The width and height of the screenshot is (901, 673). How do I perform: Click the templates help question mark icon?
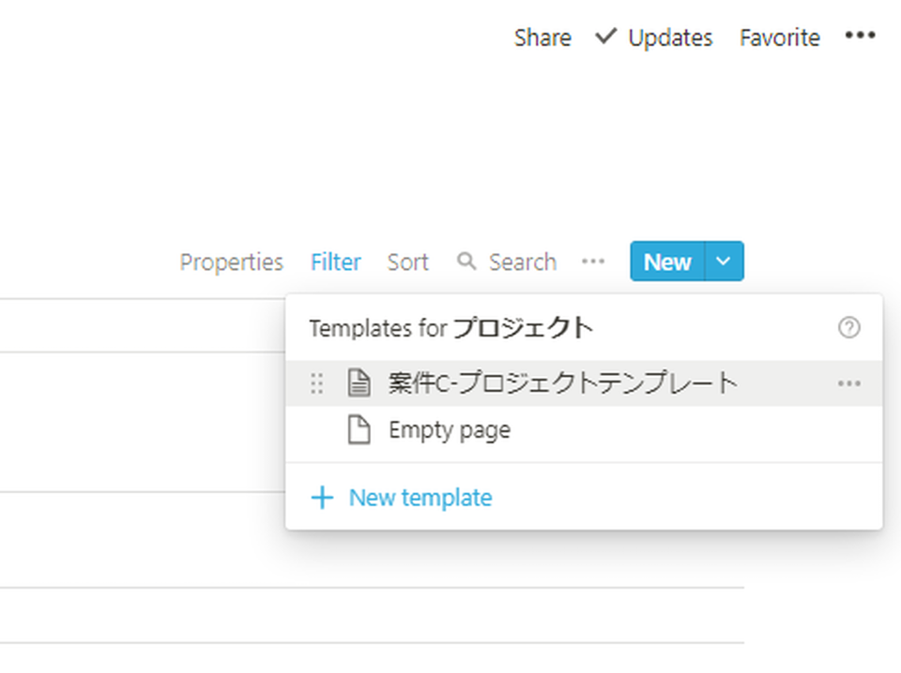pyautogui.click(x=848, y=328)
